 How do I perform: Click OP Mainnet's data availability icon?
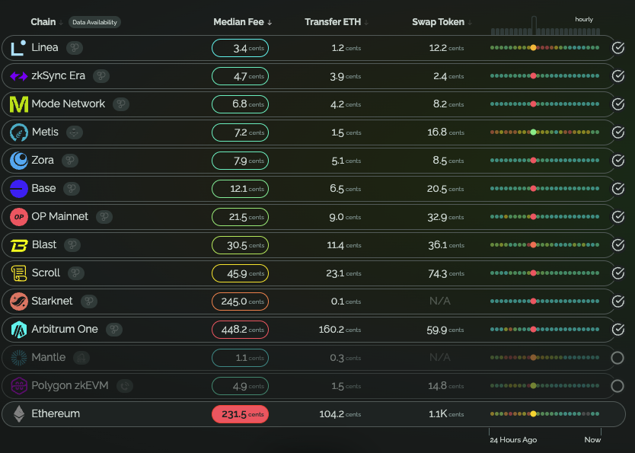coord(104,216)
